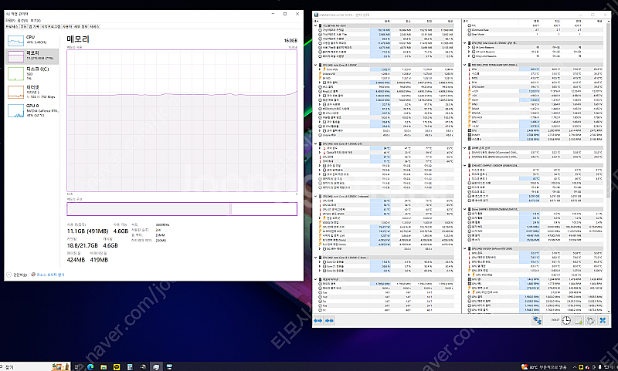Image resolution: width=618 pixels, height=371 pixels.
Task: Click the expand-columns arrows button in HWiNFO
Action: click(x=317, y=321)
